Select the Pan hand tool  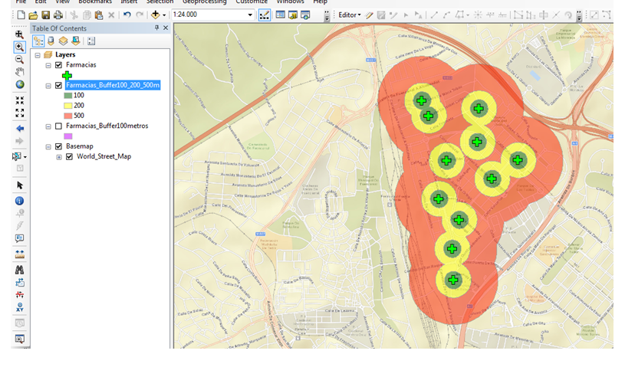[19, 72]
